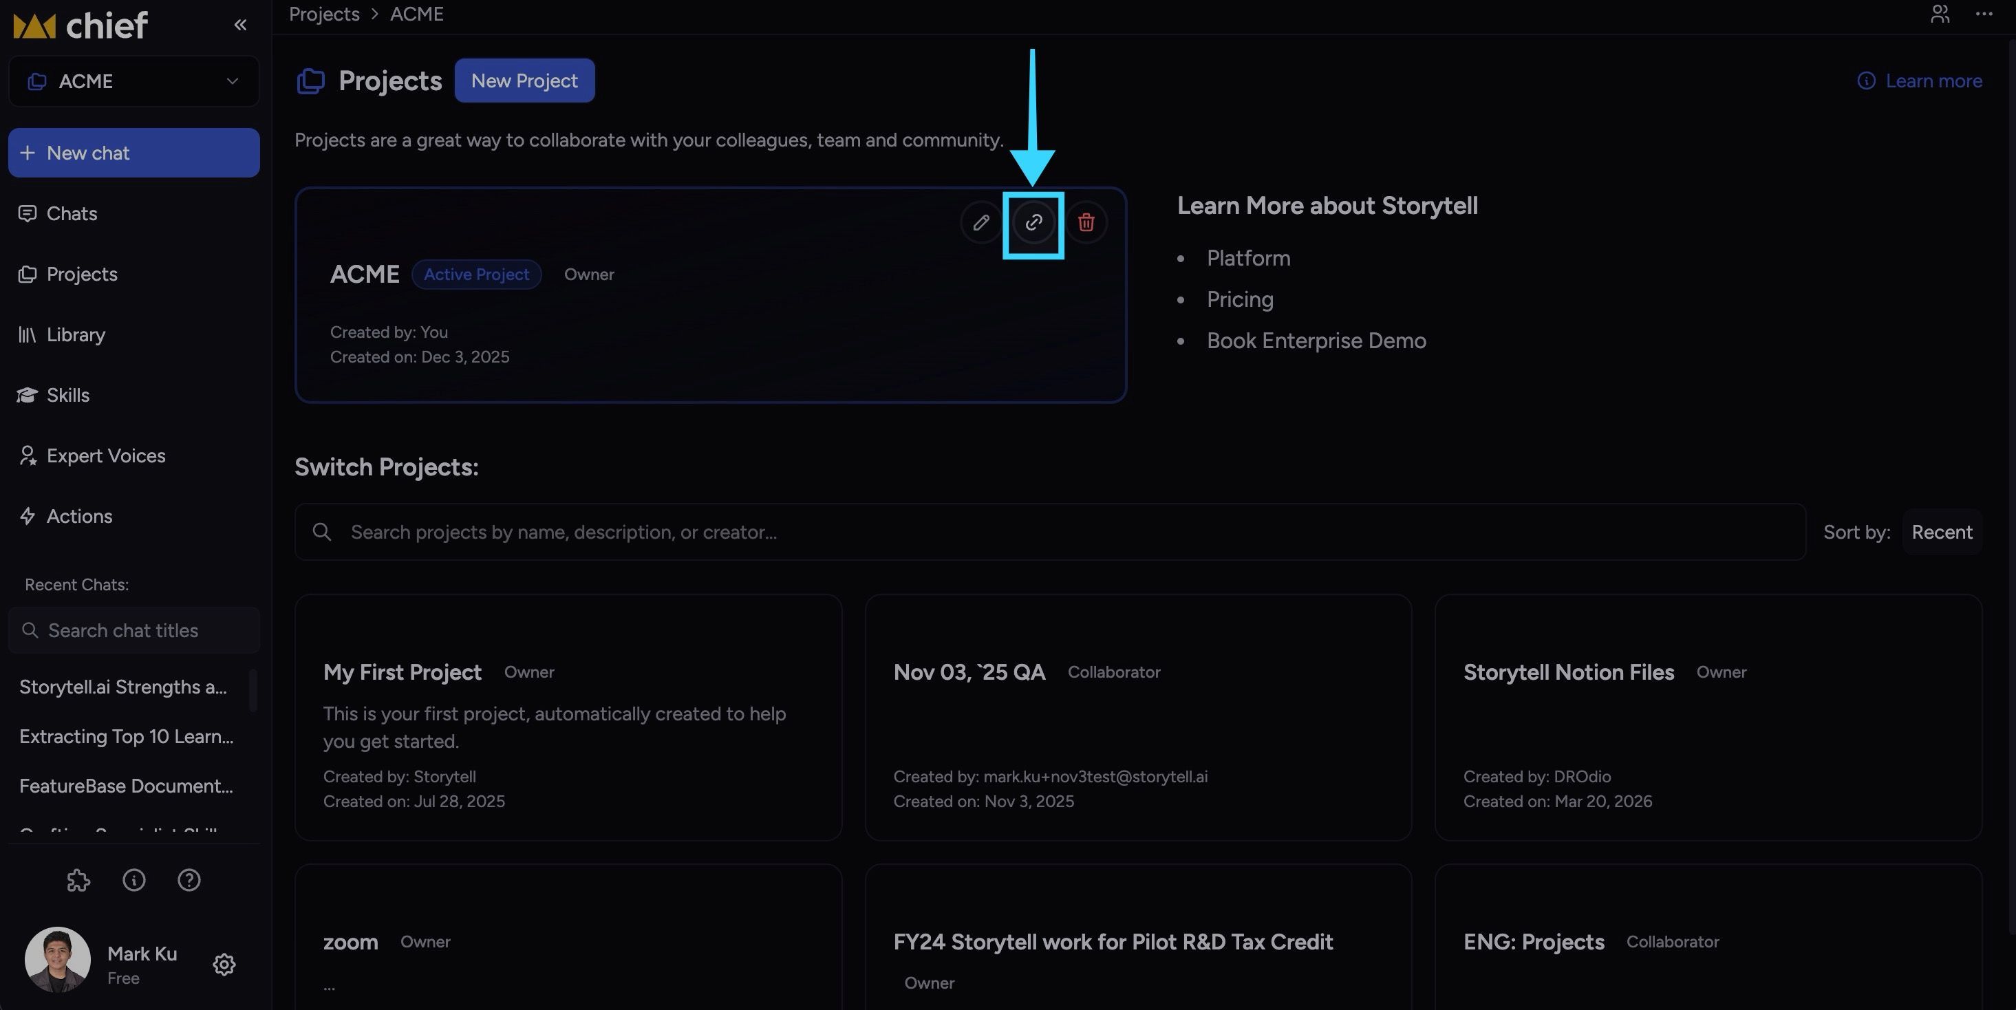Switch to the zoom project

click(568, 936)
